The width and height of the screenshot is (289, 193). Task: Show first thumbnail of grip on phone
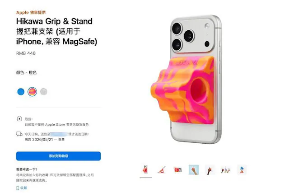[146, 169]
